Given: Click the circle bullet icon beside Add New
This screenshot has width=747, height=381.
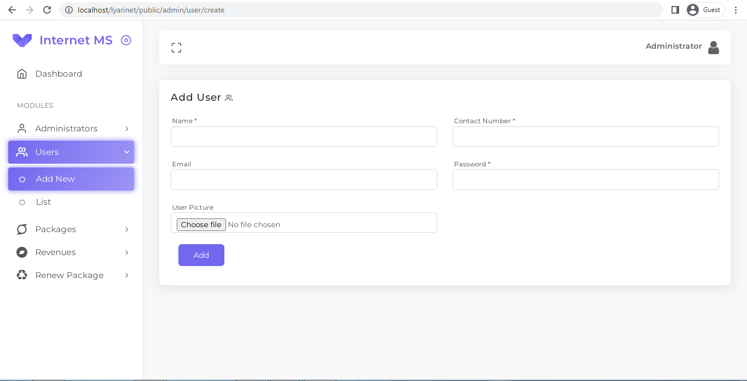Looking at the screenshot, I should click(22, 179).
